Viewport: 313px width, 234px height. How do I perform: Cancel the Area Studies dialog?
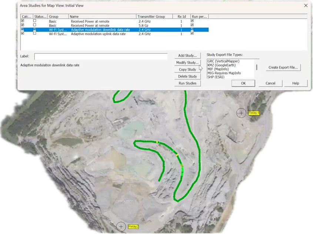pyautogui.click(x=270, y=83)
